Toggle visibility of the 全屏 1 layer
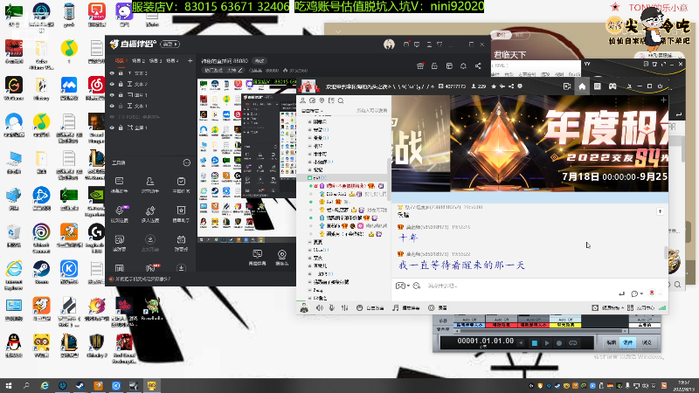The width and height of the screenshot is (699, 393). (112, 128)
